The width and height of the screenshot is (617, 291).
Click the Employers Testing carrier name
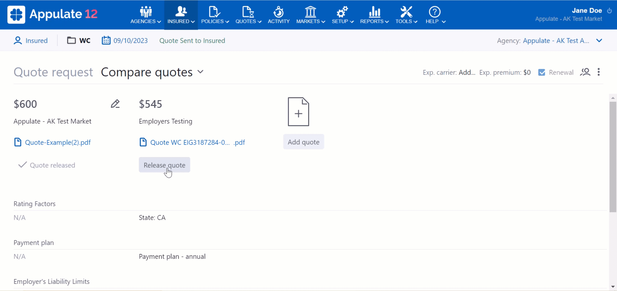166,121
